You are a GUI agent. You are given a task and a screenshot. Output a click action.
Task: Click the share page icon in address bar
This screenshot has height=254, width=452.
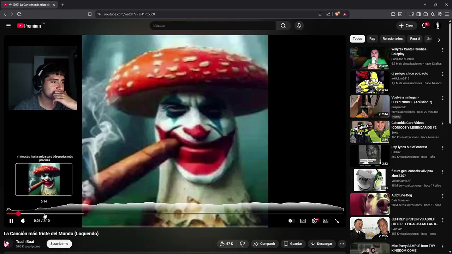(328, 14)
